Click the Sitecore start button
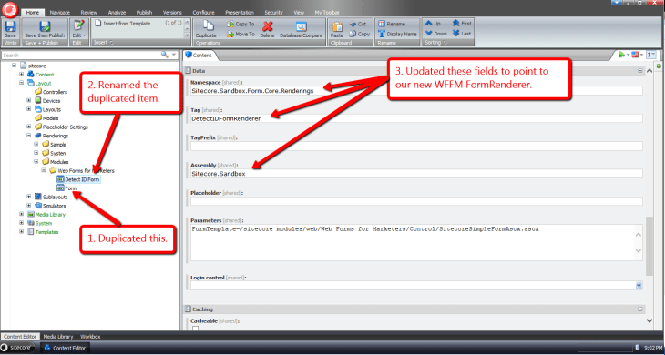 pyautogui.click(x=18, y=348)
